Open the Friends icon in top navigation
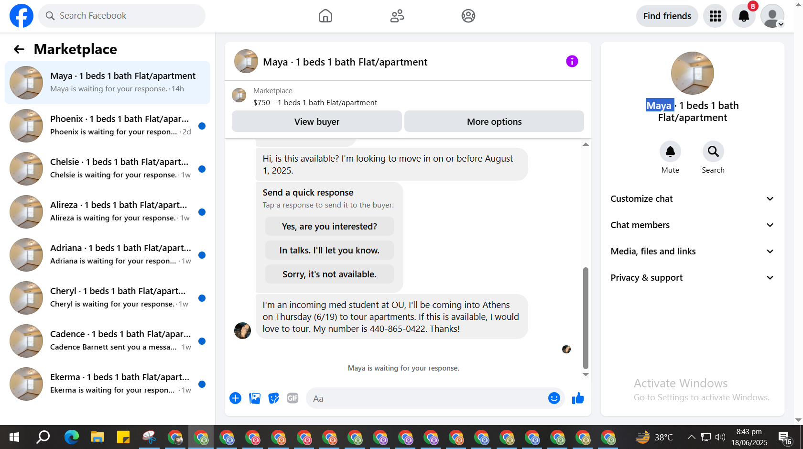803x449 pixels. pyautogui.click(x=397, y=16)
